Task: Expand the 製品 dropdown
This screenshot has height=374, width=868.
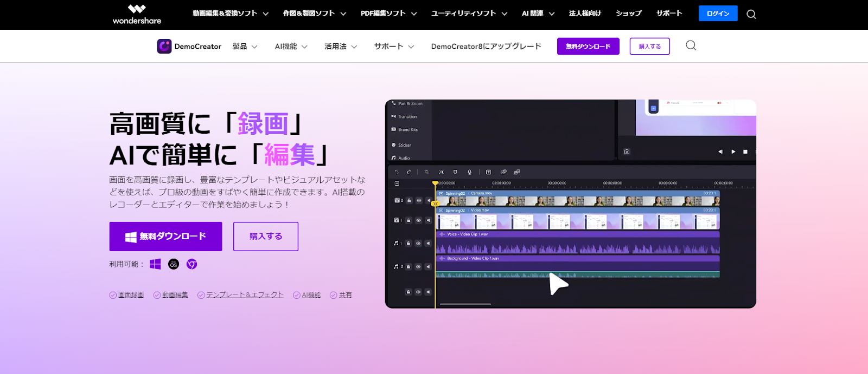Action: [x=245, y=47]
